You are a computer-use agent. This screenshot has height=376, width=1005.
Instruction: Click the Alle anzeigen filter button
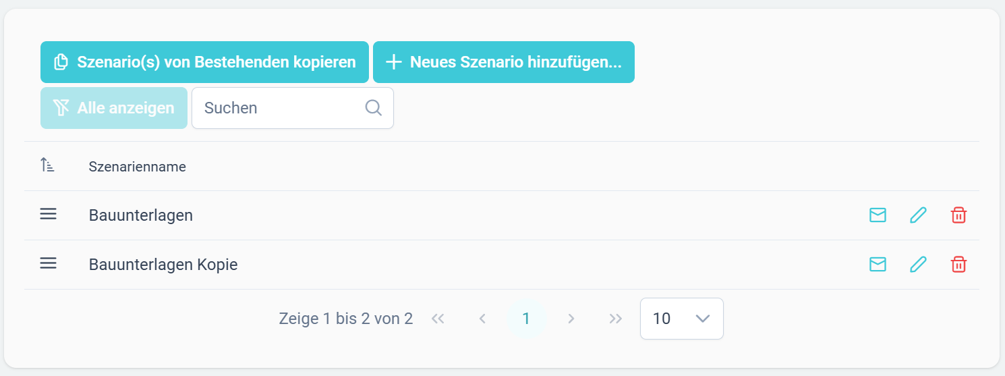[114, 108]
